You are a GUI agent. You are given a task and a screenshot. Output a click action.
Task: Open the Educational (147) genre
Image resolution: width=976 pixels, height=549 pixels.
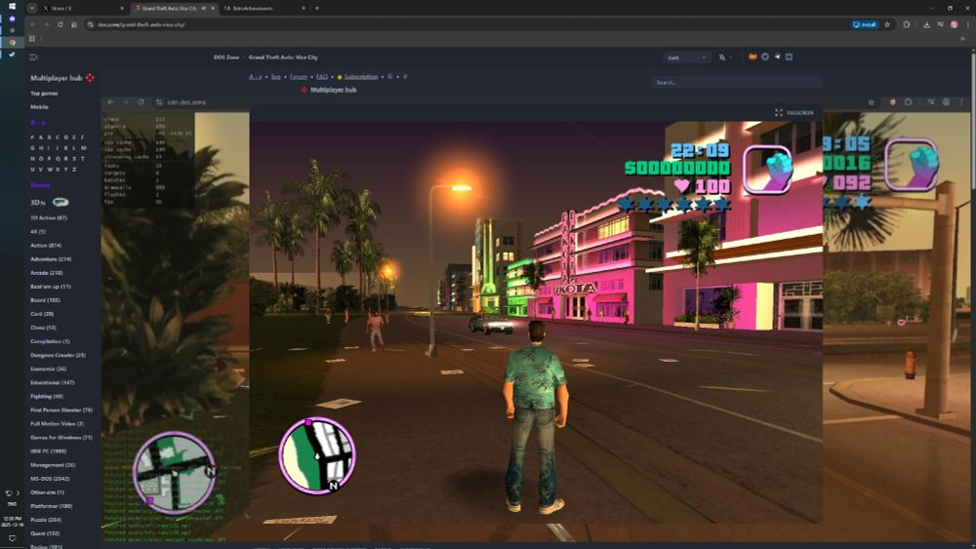click(x=53, y=383)
